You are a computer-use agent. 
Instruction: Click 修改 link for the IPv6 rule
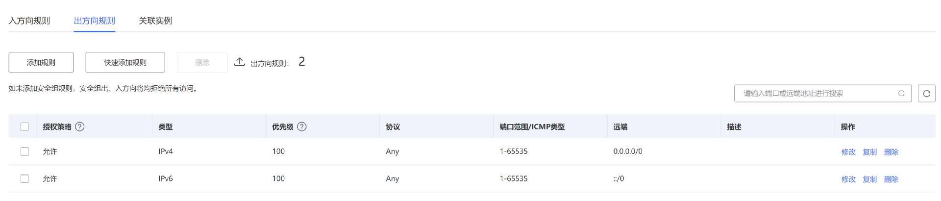pyautogui.click(x=848, y=179)
